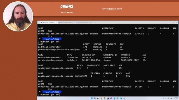Open Visual Studio from the taskbar

click(x=111, y=98)
